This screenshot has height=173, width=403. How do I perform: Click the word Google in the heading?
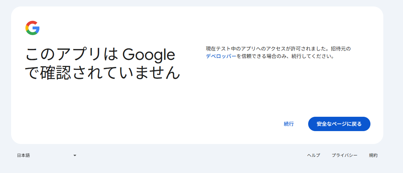click(x=149, y=55)
